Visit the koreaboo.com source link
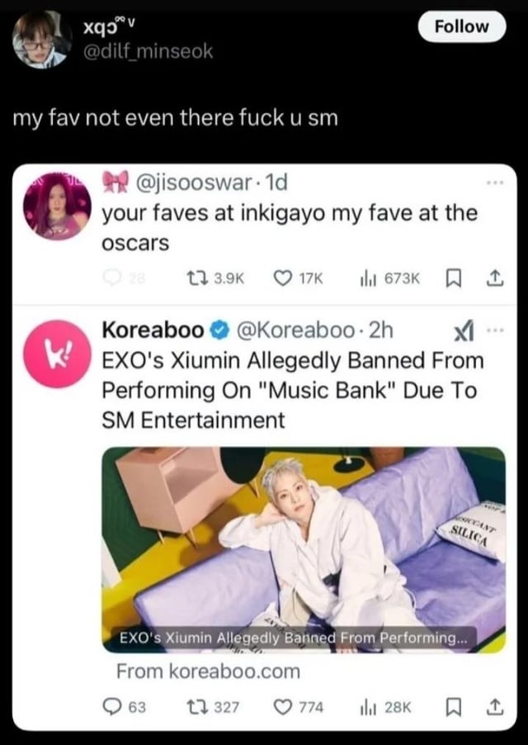 click(208, 671)
